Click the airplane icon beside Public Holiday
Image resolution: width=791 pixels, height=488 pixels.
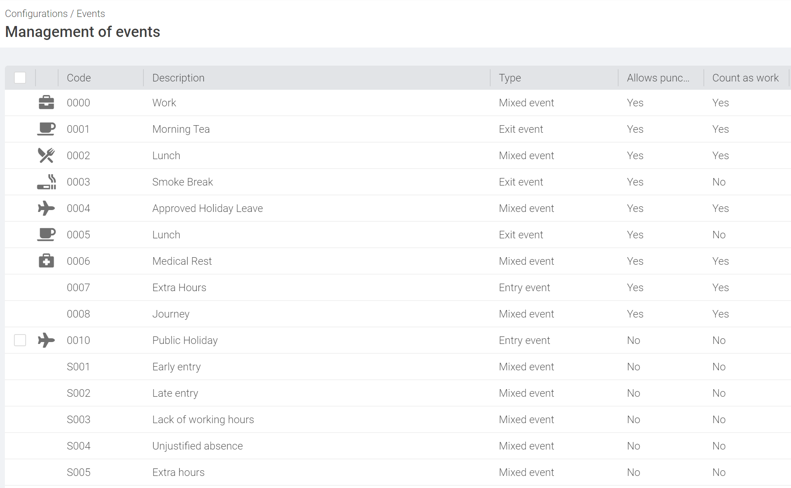click(46, 340)
